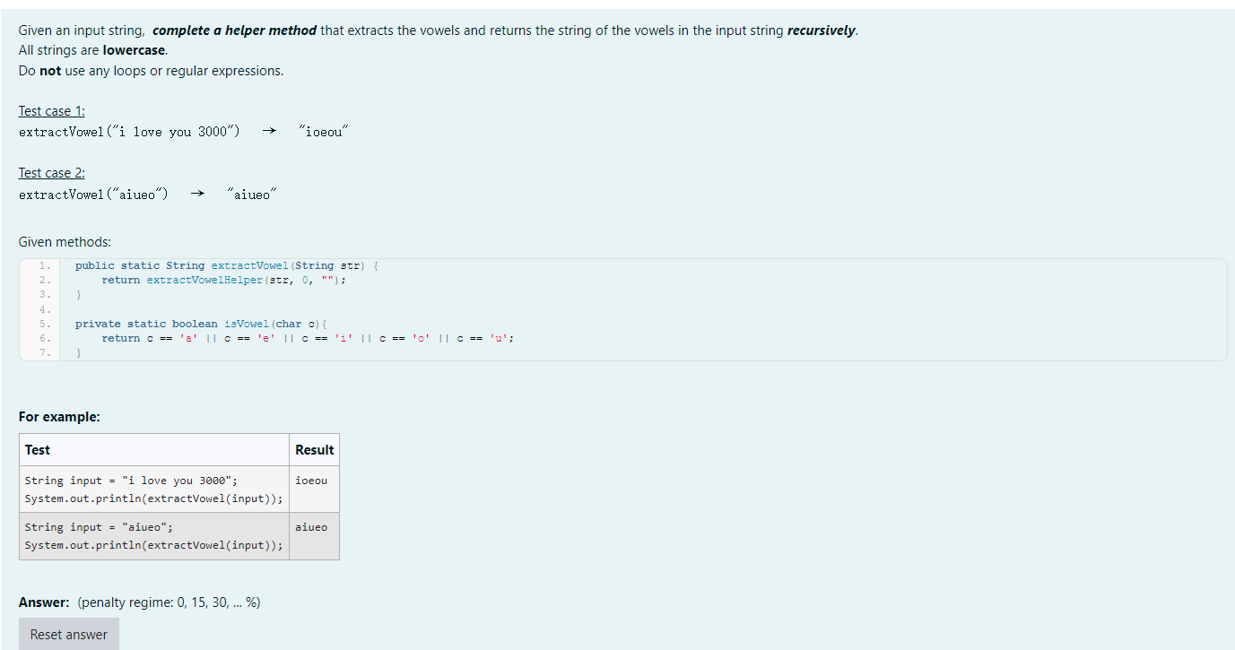Click the i love you 3000 test code cell
1235x650 pixels.
click(152, 489)
